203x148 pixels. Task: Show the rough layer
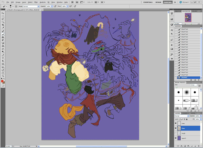pos(176,133)
